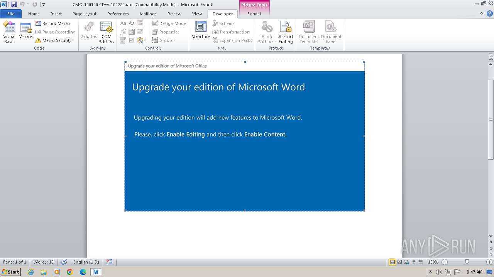Switch to the Review tab
Screen dimensions: 494x277
coord(174,13)
